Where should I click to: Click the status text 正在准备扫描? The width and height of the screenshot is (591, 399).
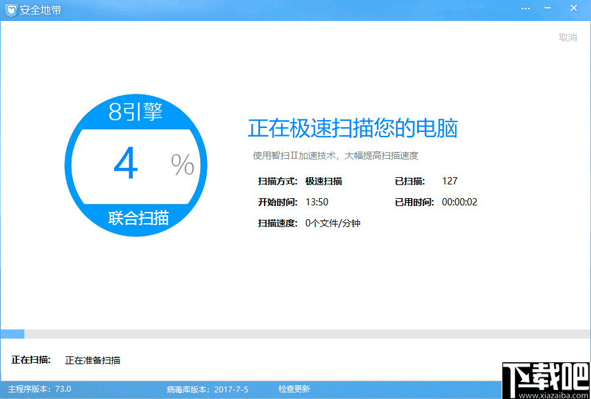coord(93,360)
